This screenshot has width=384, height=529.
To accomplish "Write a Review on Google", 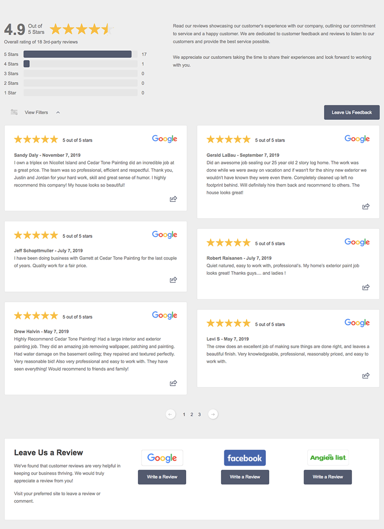I will 162,477.
